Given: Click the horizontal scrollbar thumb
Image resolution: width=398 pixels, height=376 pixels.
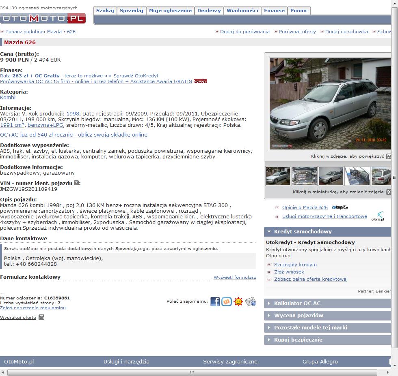Looking at the screenshot, I should pyautogui.click(x=192, y=372).
